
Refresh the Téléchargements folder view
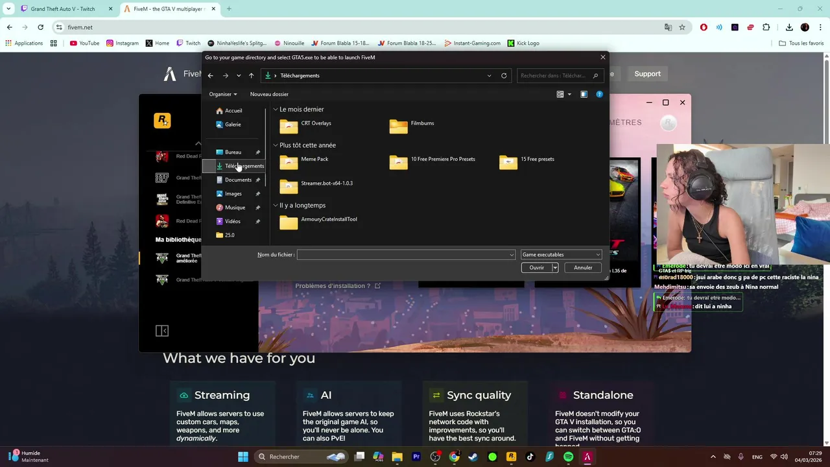click(x=504, y=76)
